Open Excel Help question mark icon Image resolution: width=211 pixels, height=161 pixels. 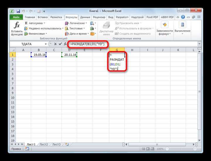click(x=183, y=17)
